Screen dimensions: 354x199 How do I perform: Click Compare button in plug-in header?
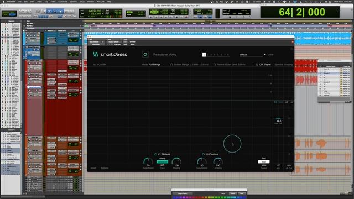pos(117,44)
